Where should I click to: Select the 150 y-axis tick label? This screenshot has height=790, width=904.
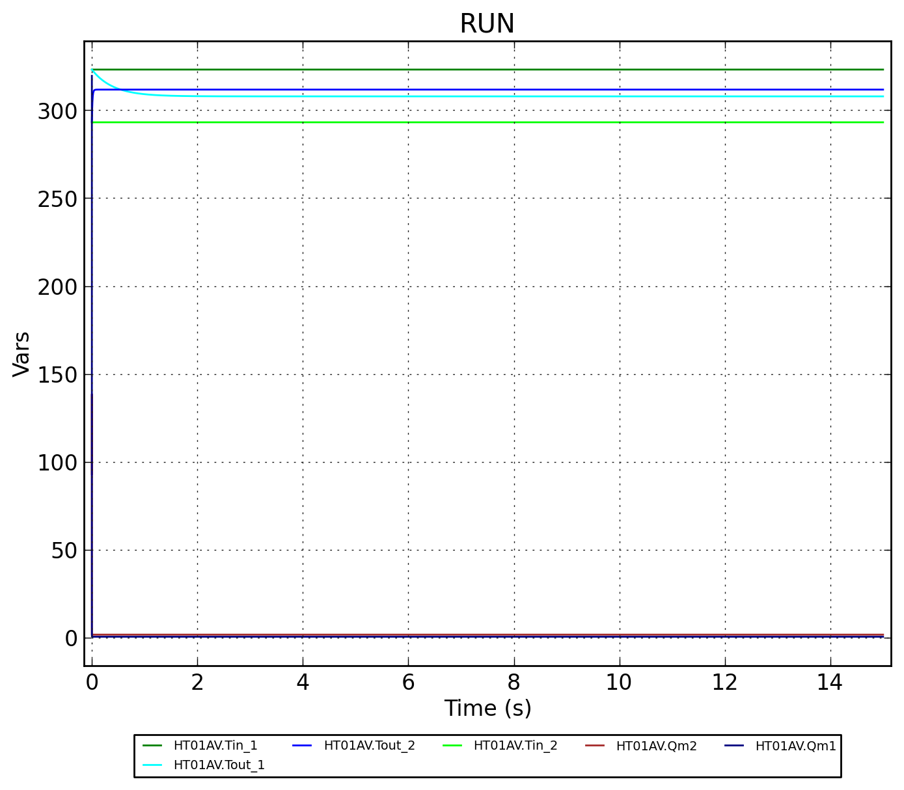(57, 375)
